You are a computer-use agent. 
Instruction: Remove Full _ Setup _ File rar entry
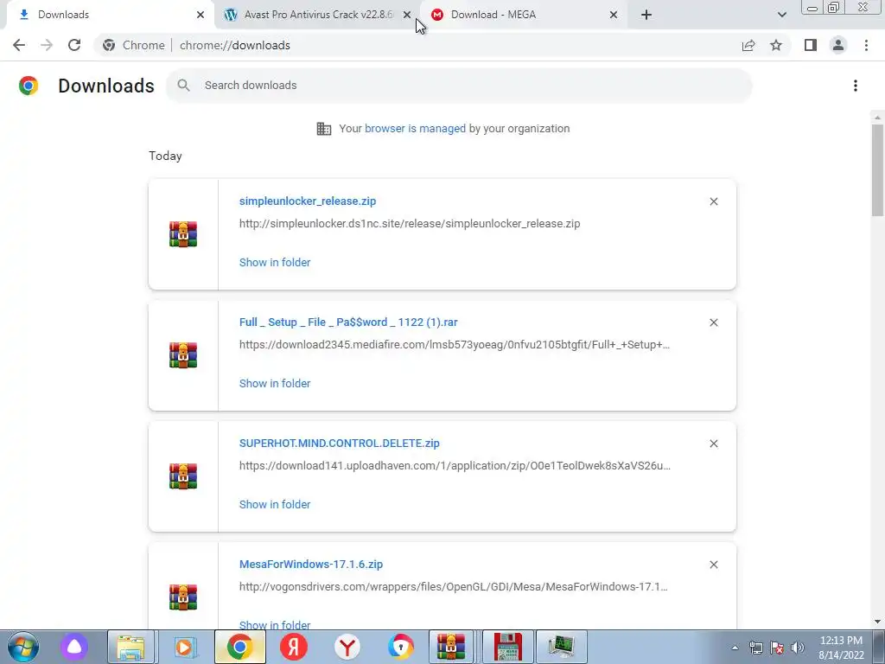713,322
